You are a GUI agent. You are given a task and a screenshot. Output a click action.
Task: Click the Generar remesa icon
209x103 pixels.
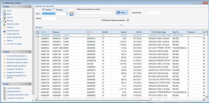[x=5, y=31]
